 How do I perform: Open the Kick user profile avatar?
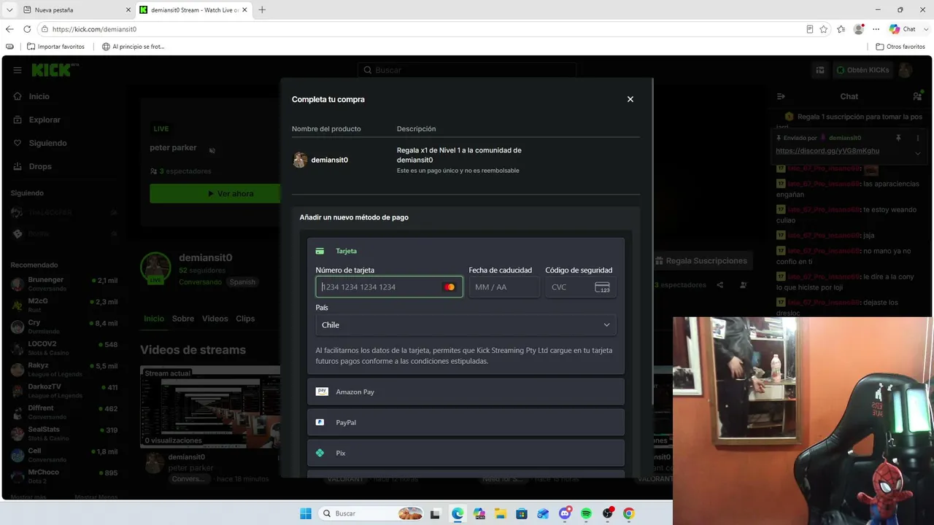pyautogui.click(x=906, y=70)
